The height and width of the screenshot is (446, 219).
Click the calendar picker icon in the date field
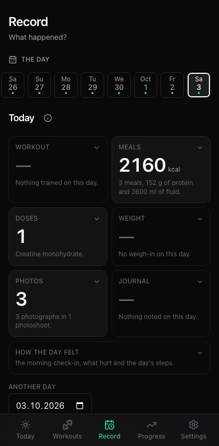point(80,405)
